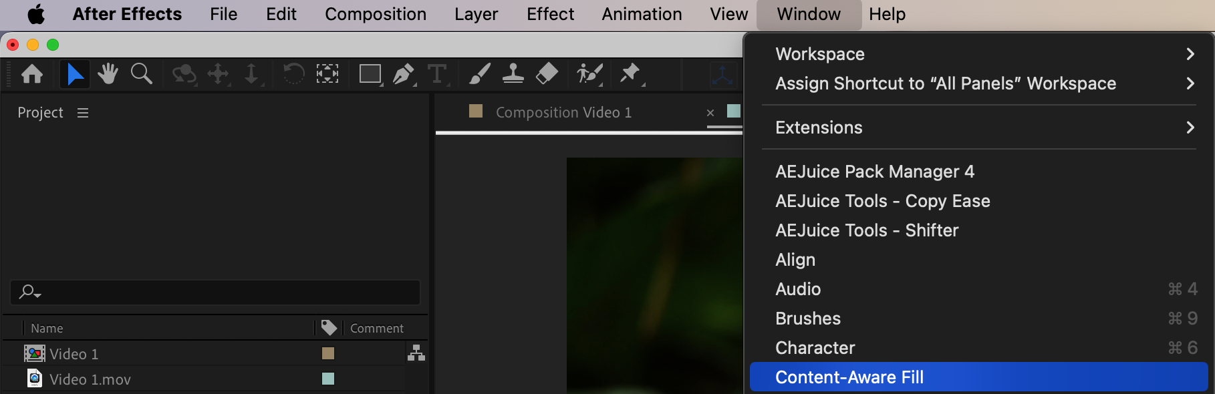Select the Clone Stamp tool

pyautogui.click(x=513, y=73)
